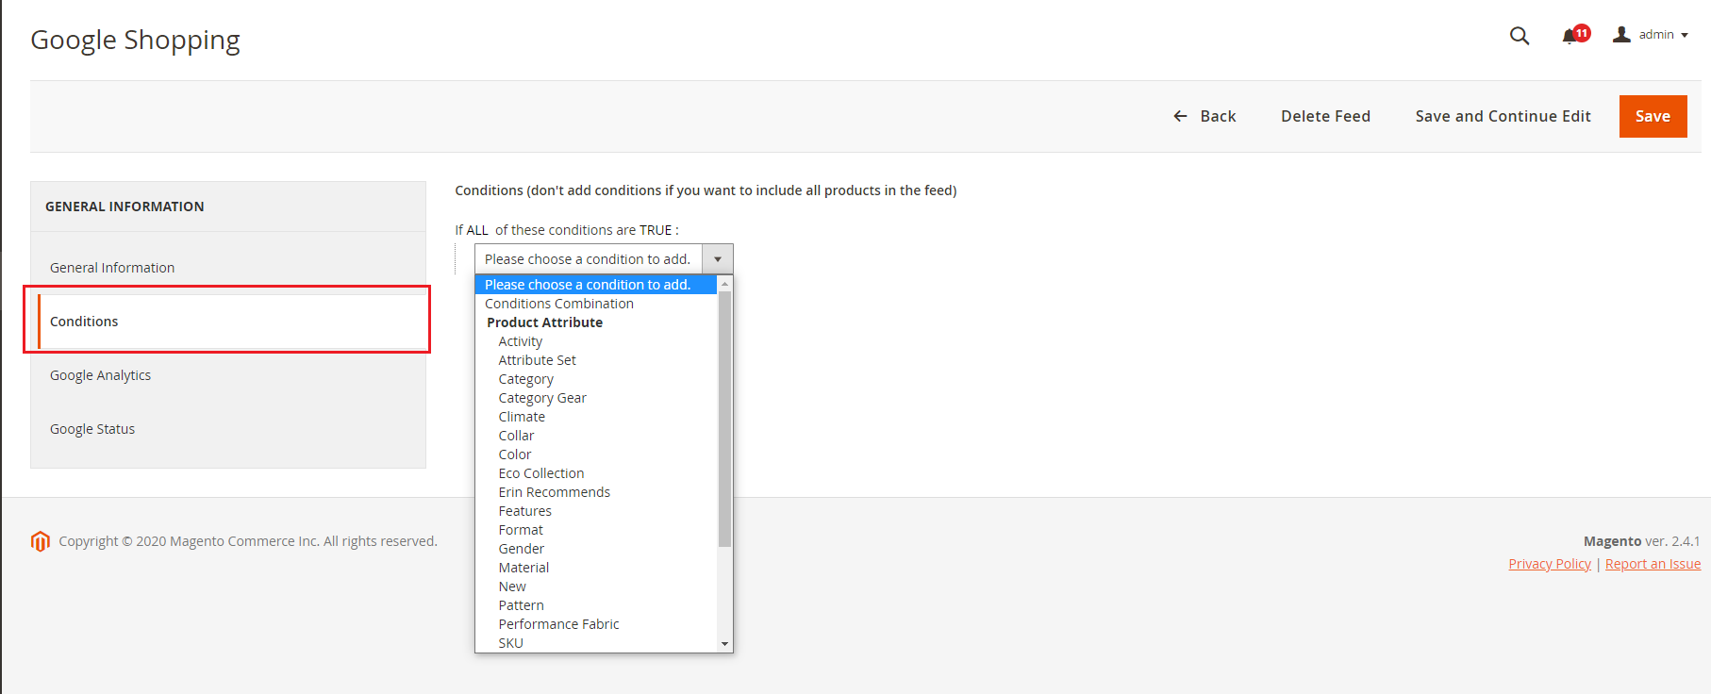Image resolution: width=1711 pixels, height=694 pixels.
Task: Open the search magnifier icon
Action: [1519, 36]
